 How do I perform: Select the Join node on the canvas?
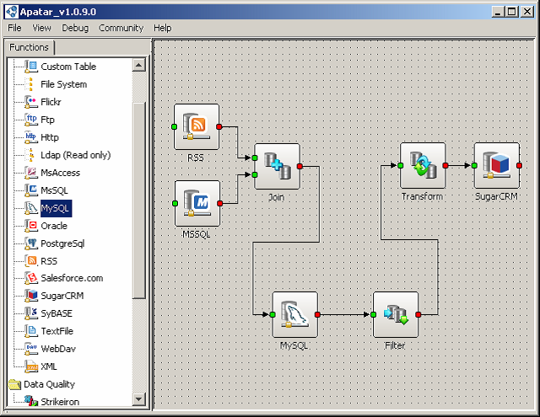tap(278, 167)
